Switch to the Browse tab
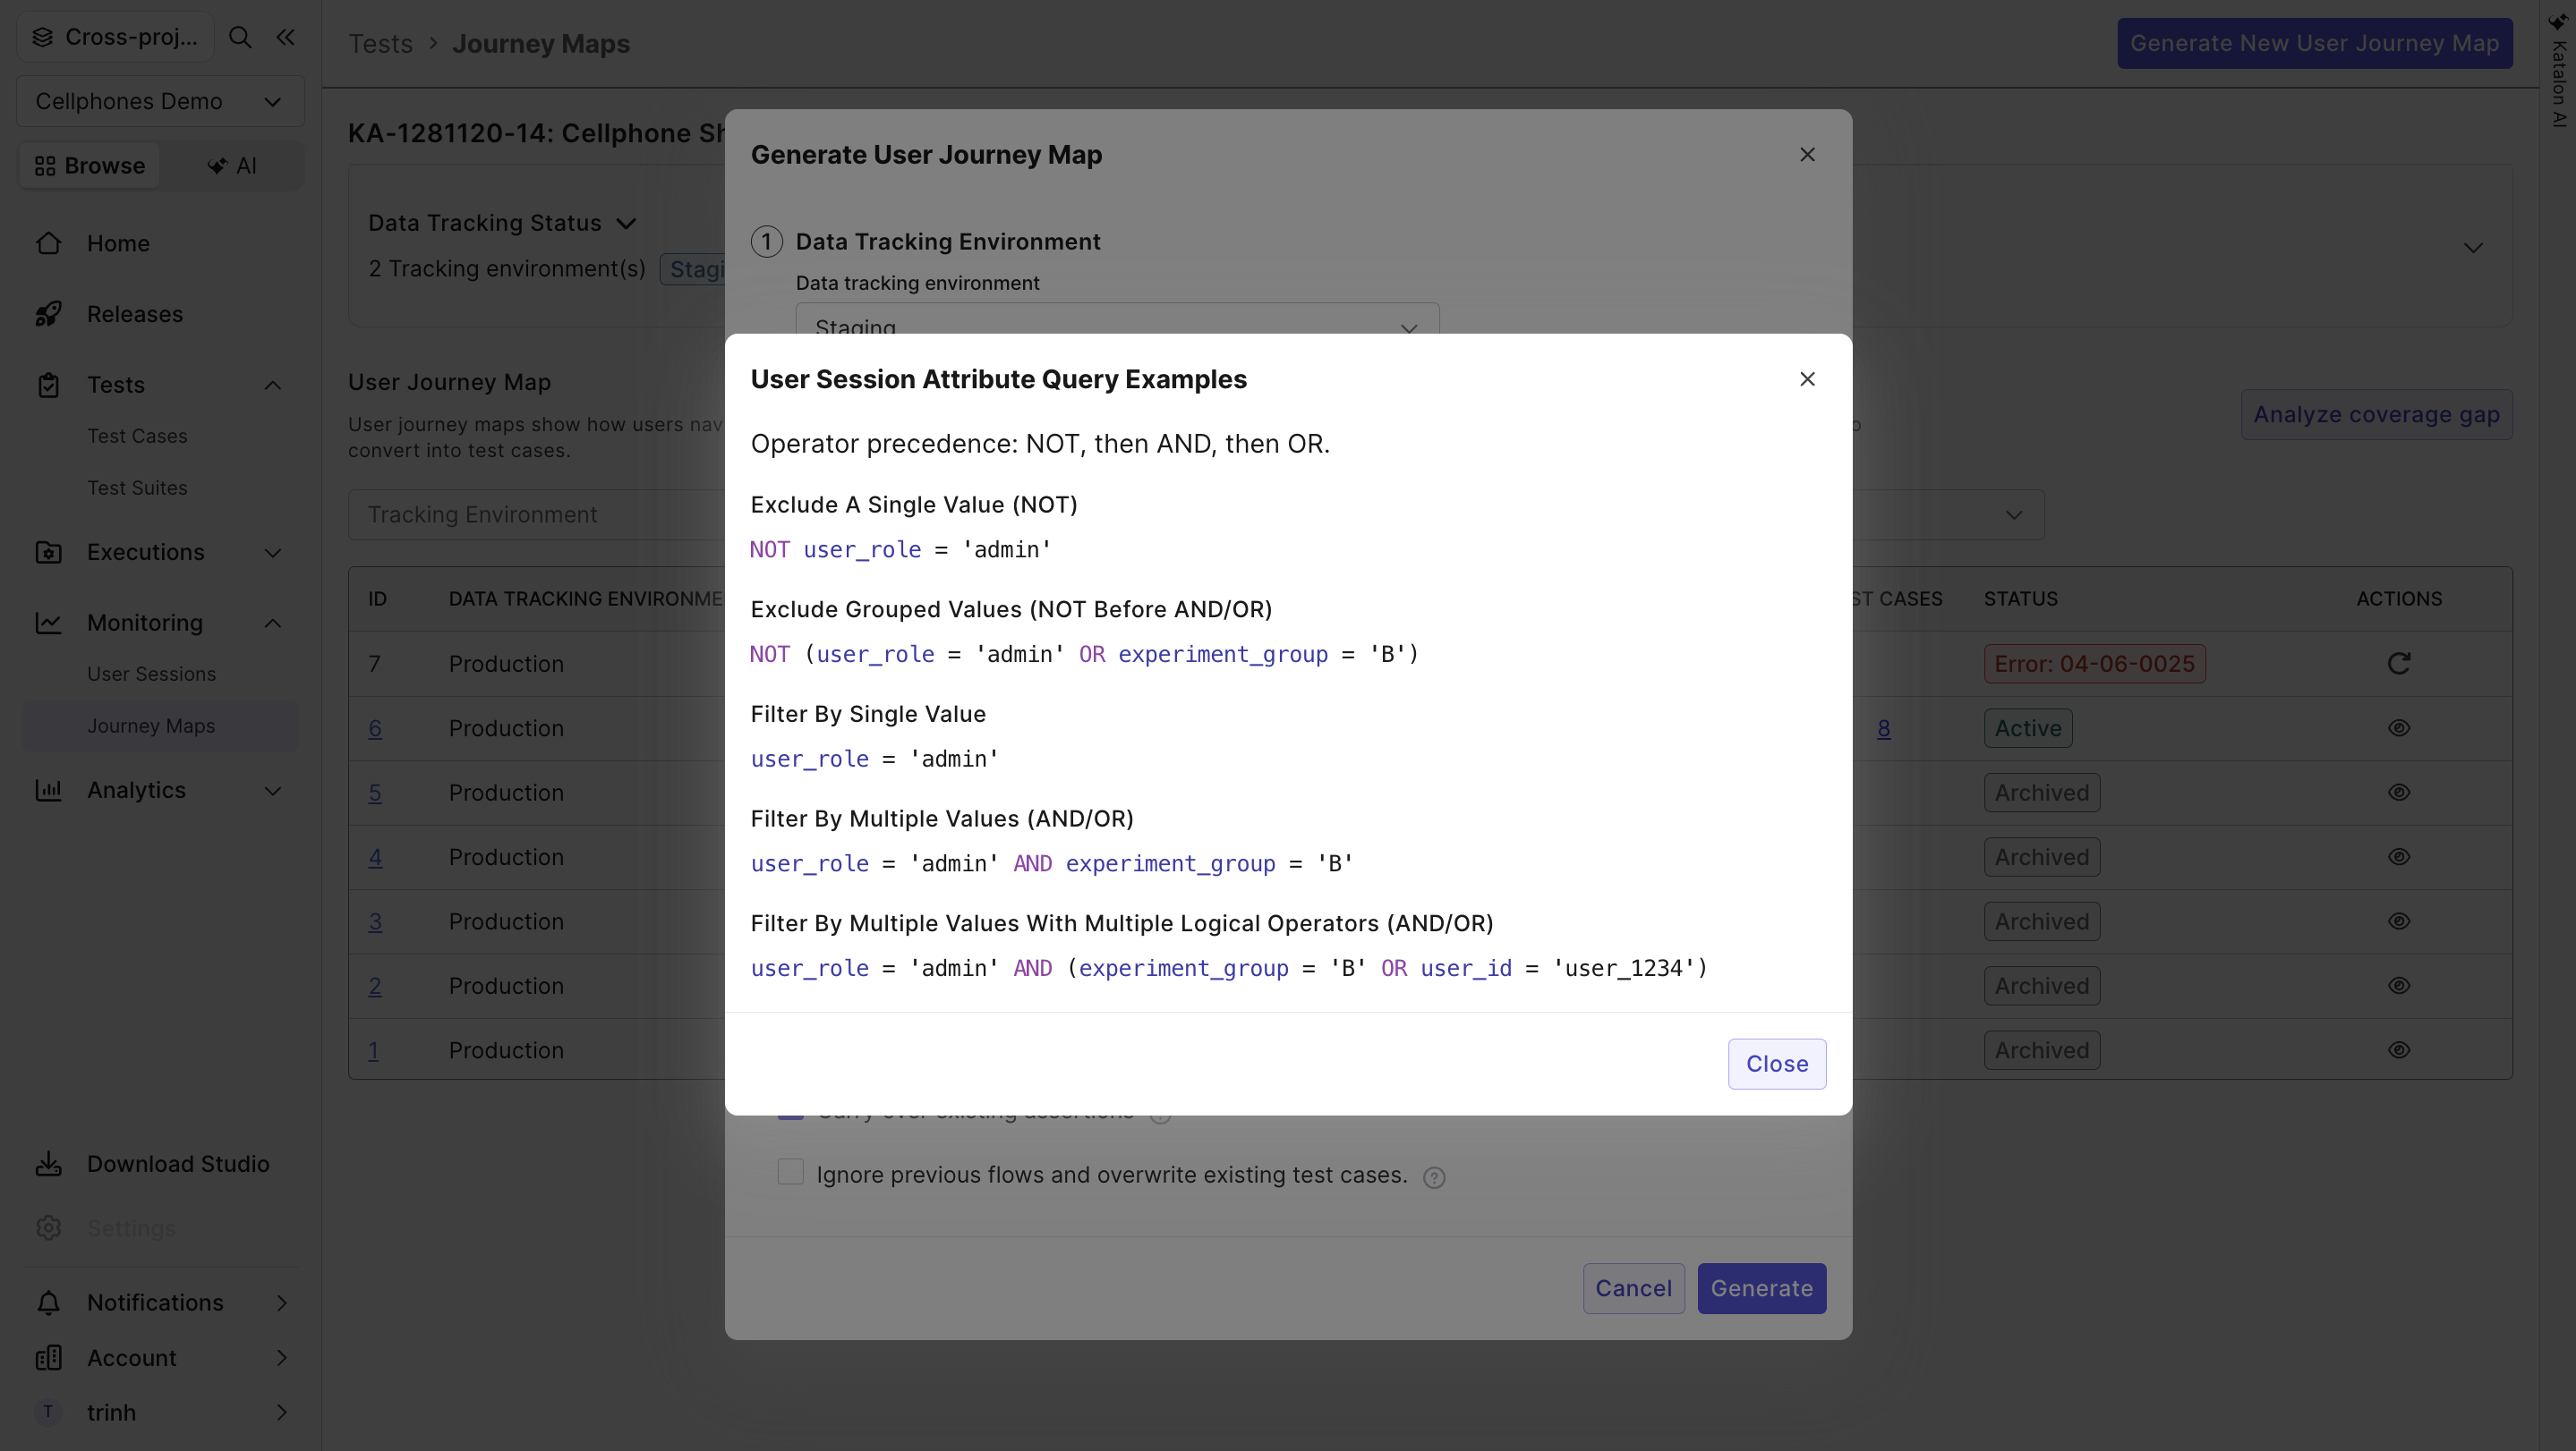This screenshot has height=1451, width=2576. [90, 165]
